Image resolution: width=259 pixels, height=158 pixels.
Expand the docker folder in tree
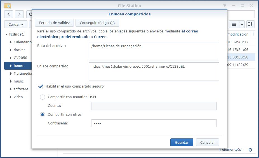coord(11,50)
